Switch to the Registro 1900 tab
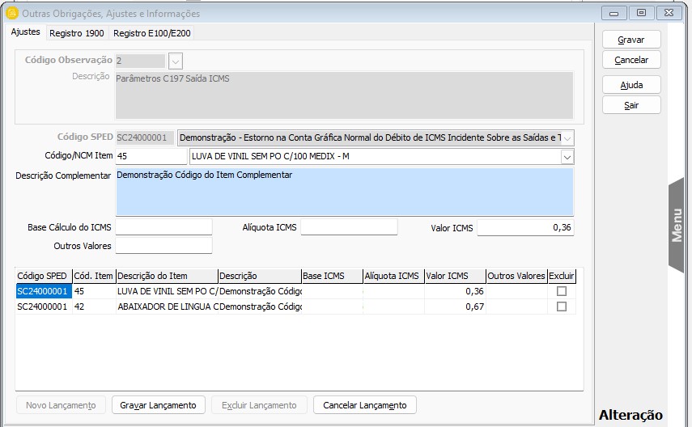Viewport: 692px width, 427px height. [x=76, y=33]
